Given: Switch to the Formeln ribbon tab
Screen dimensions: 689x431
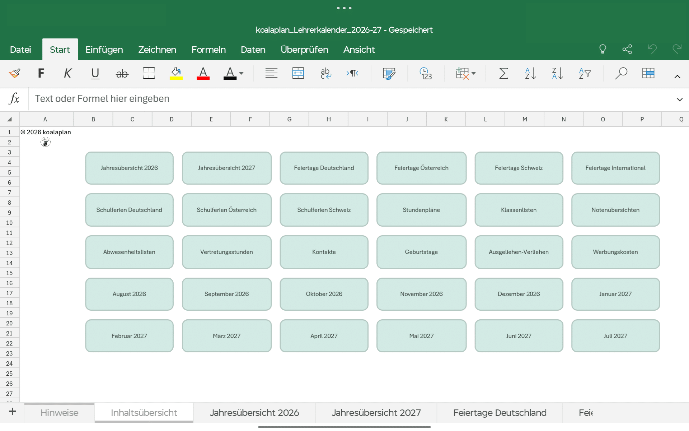Looking at the screenshot, I should tap(208, 49).
